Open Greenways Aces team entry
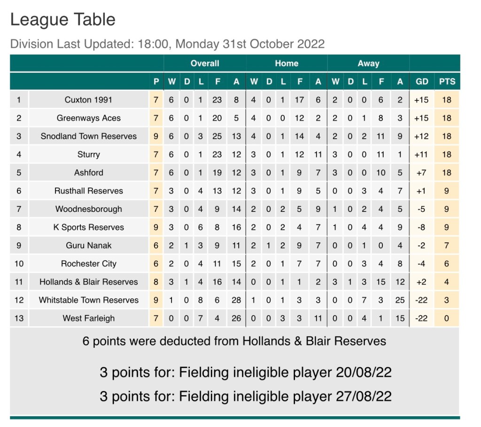This screenshot has height=427, width=481. click(x=88, y=118)
